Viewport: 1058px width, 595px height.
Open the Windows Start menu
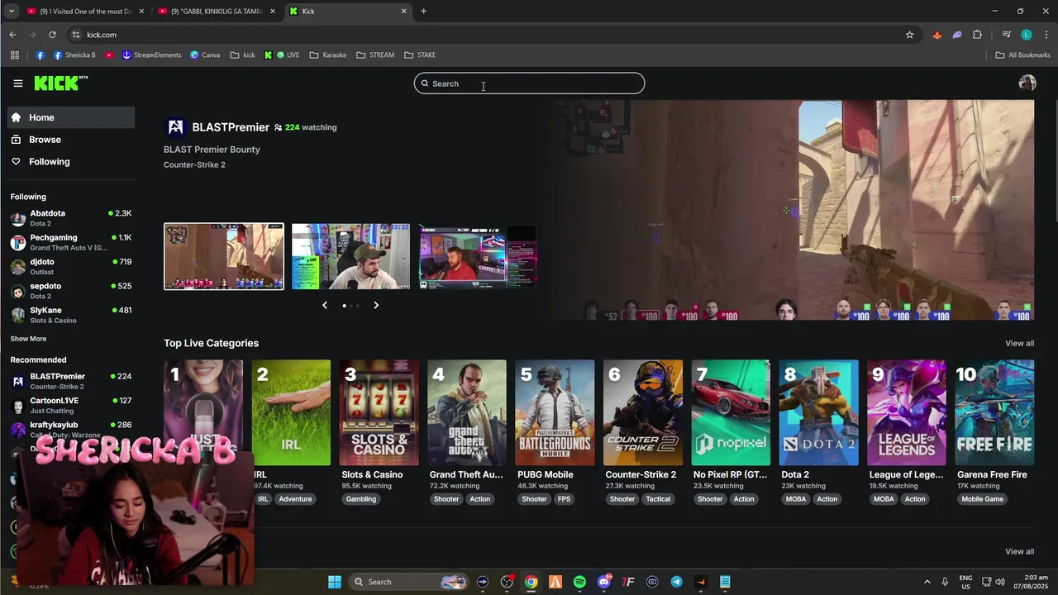(335, 582)
